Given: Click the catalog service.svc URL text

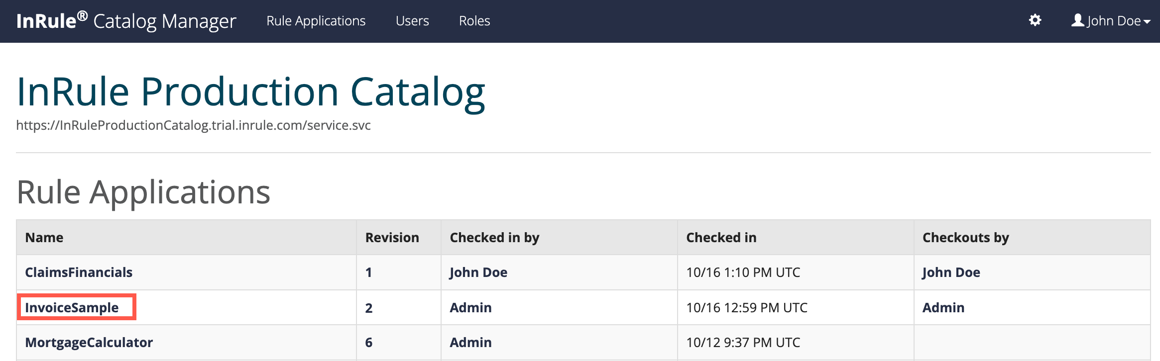Looking at the screenshot, I should [x=193, y=125].
